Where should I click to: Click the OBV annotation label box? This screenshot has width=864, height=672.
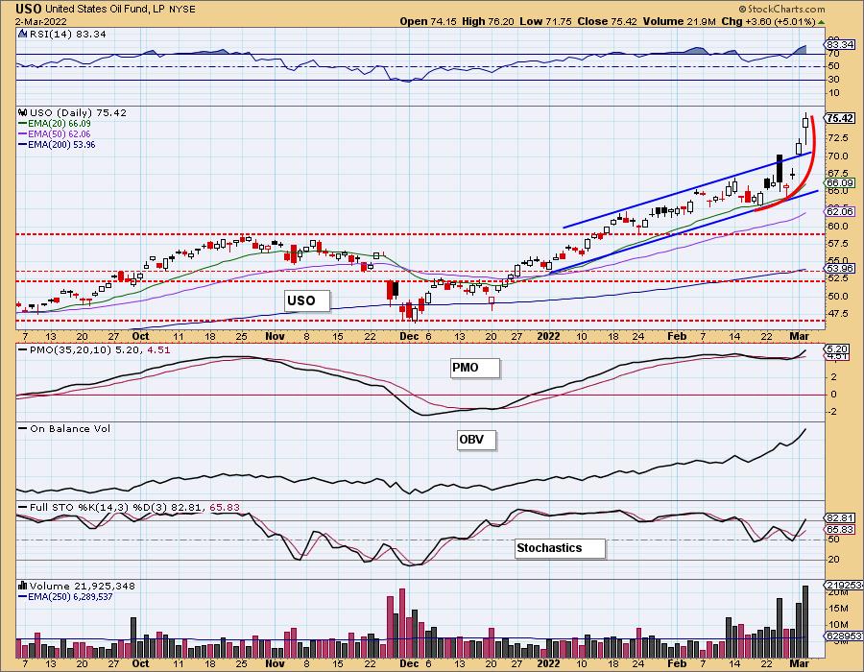(x=476, y=440)
